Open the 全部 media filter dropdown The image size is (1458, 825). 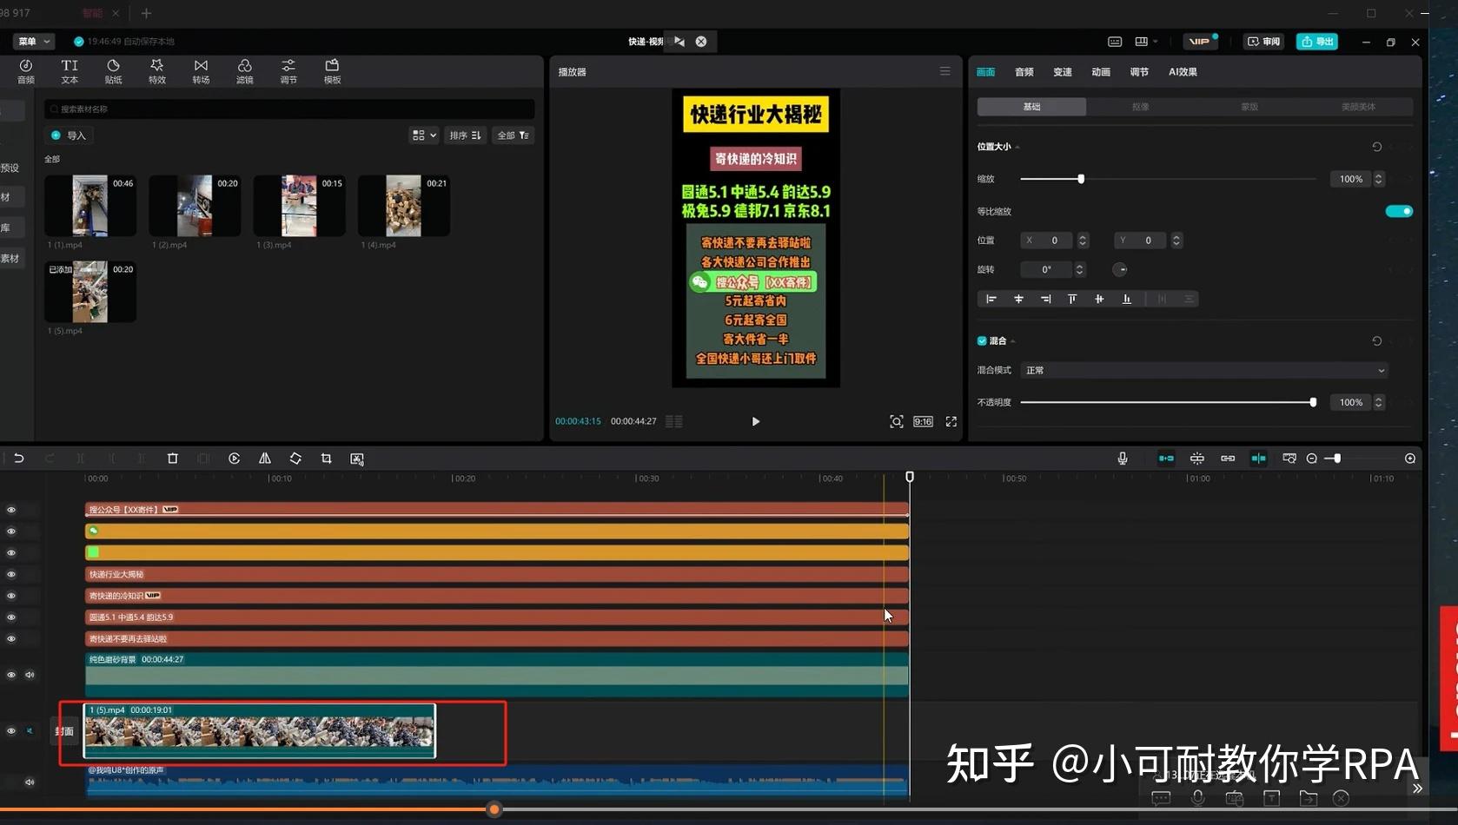(x=513, y=135)
